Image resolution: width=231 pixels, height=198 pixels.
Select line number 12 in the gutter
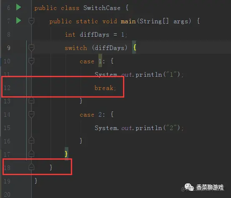click(x=7, y=88)
